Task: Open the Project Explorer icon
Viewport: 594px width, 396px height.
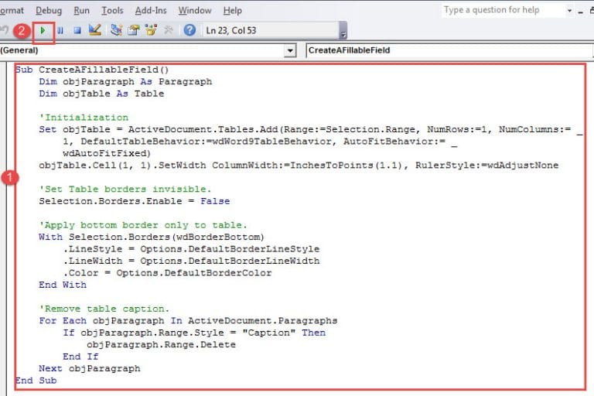Action: click(x=116, y=30)
